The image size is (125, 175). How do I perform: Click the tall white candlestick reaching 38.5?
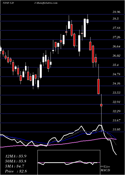tap(85, 28)
